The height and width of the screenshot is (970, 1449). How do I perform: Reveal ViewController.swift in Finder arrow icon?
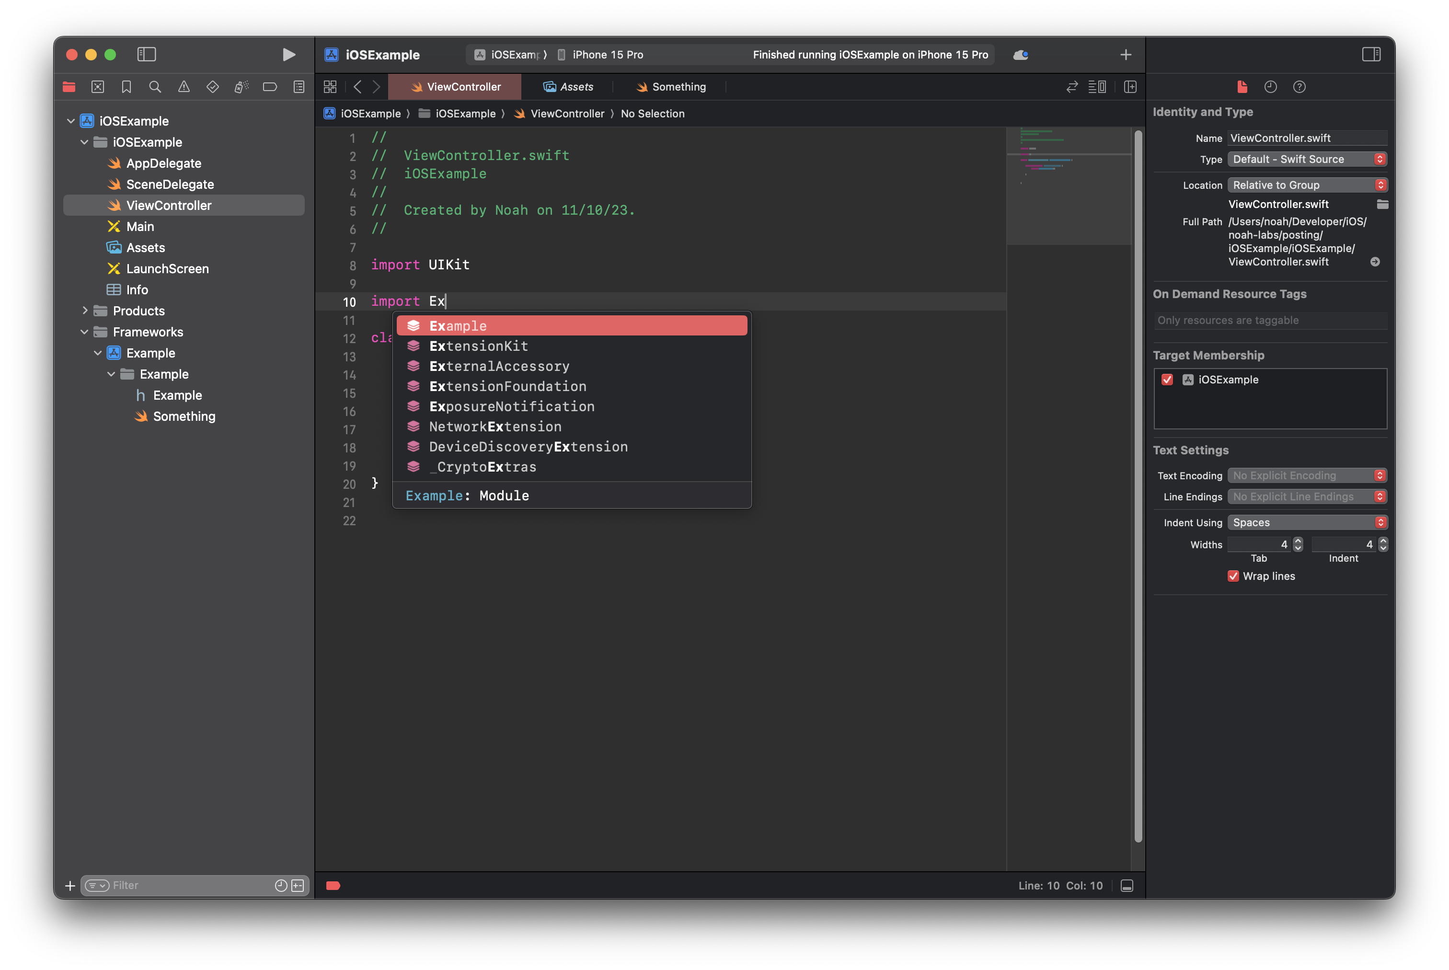[x=1375, y=262]
